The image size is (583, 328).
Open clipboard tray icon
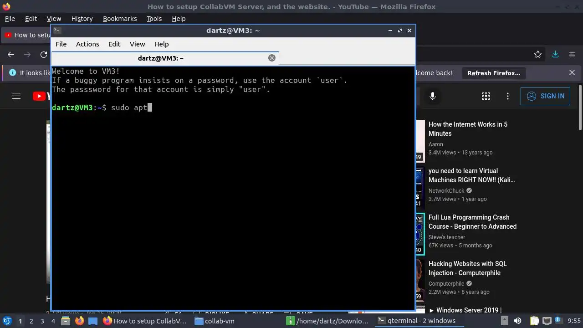535,321
